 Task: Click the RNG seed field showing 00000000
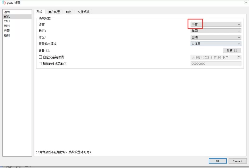coord(216,64)
